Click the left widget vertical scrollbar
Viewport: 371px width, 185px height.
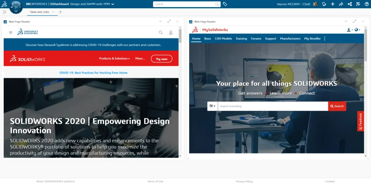180,35
